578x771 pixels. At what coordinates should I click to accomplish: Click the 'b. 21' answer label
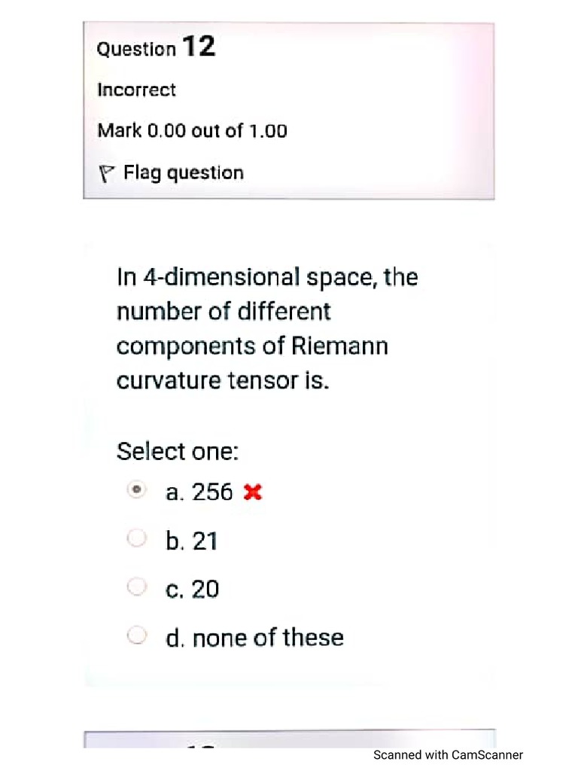pos(192,541)
